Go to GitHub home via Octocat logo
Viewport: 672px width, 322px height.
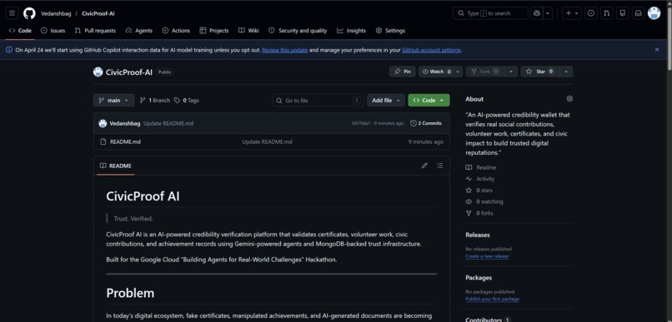tap(29, 13)
